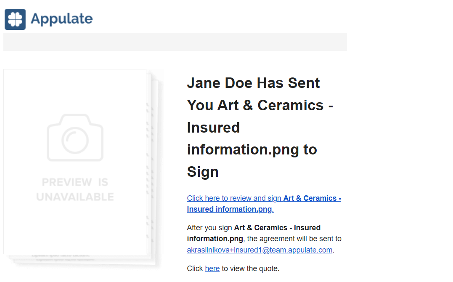Click the camera placeholder icon

click(x=75, y=138)
